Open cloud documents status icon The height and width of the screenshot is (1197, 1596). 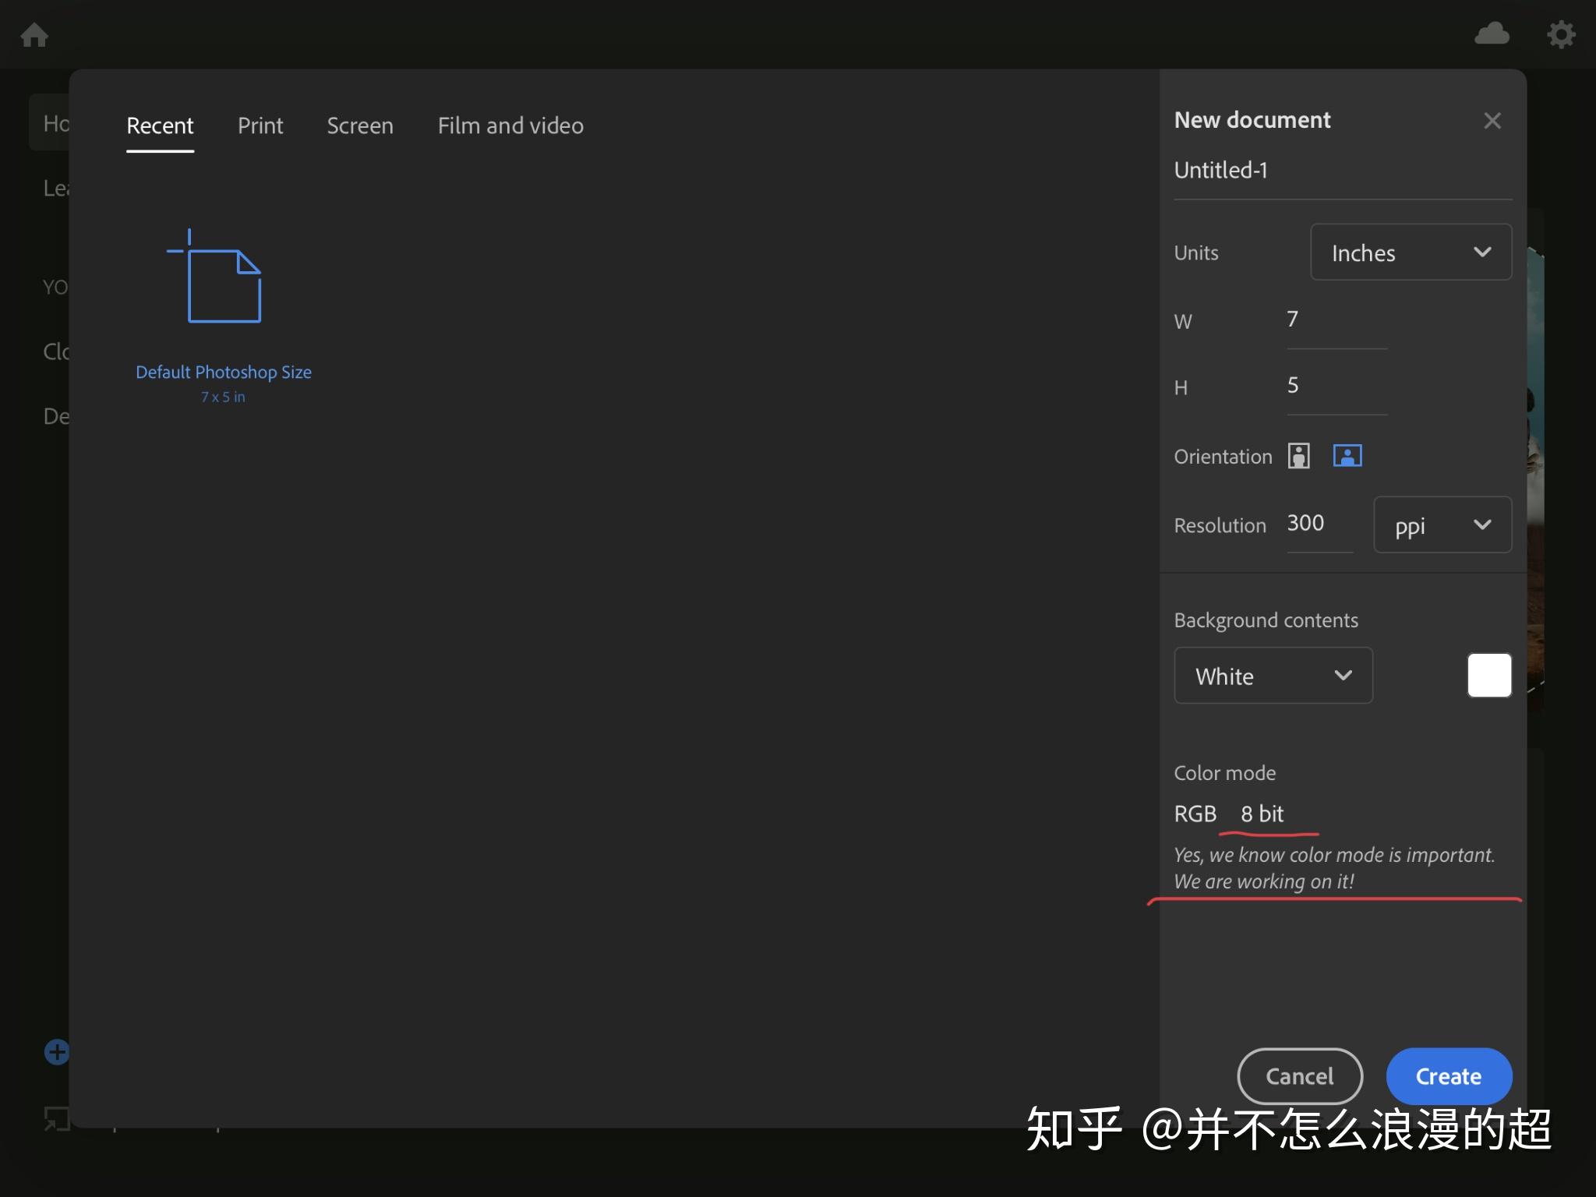coord(1492,34)
